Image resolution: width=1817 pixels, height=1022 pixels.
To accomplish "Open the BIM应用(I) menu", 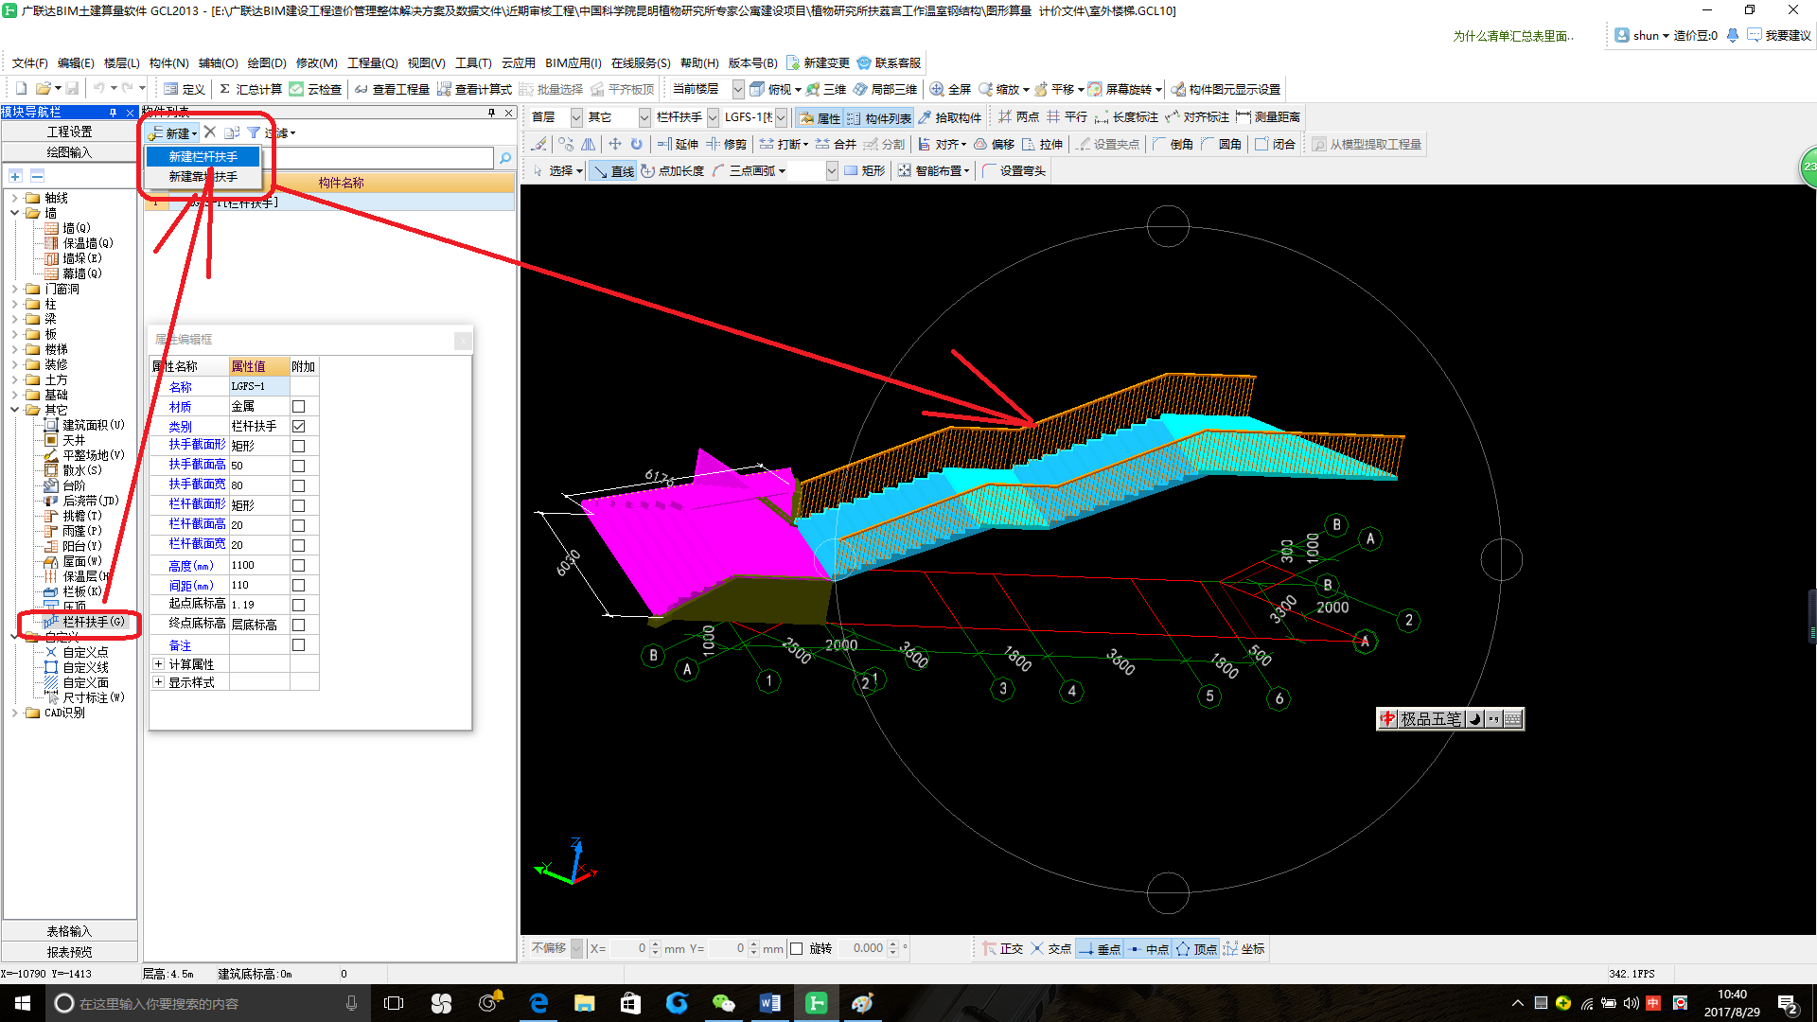I will pyautogui.click(x=573, y=62).
